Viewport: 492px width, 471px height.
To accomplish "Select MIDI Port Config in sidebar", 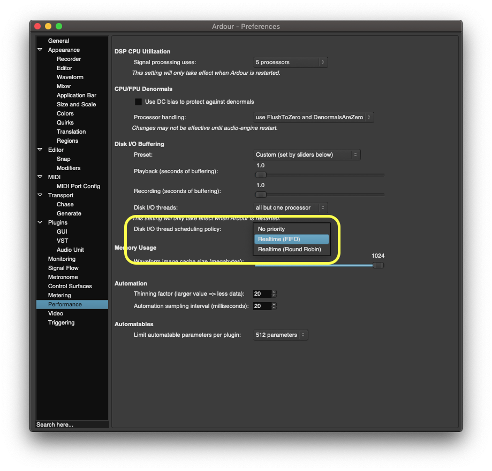I will click(x=78, y=186).
